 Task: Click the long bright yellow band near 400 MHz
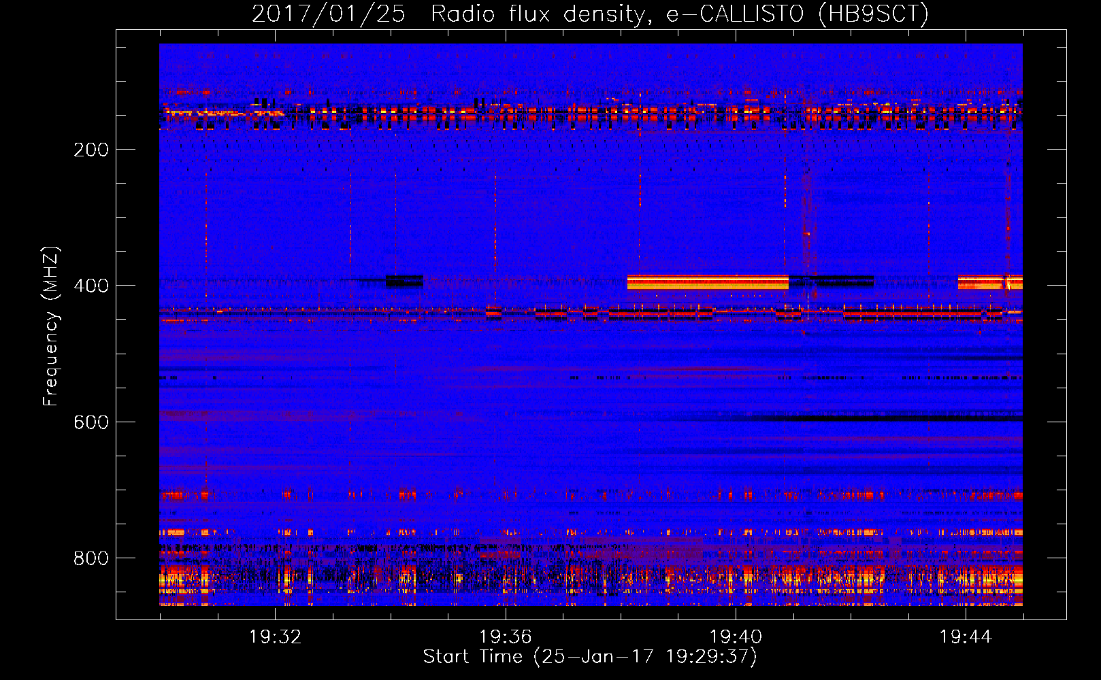708,282
